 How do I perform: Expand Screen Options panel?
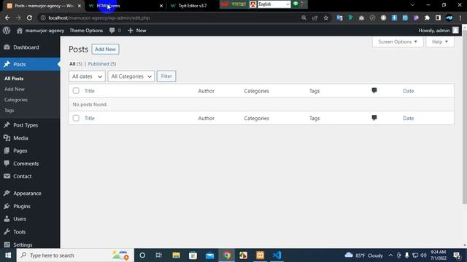point(398,42)
